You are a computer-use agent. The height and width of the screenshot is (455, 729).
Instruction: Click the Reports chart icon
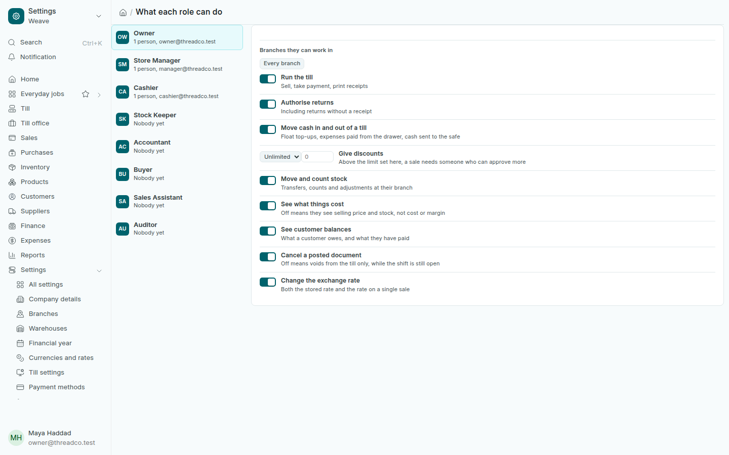pos(12,255)
